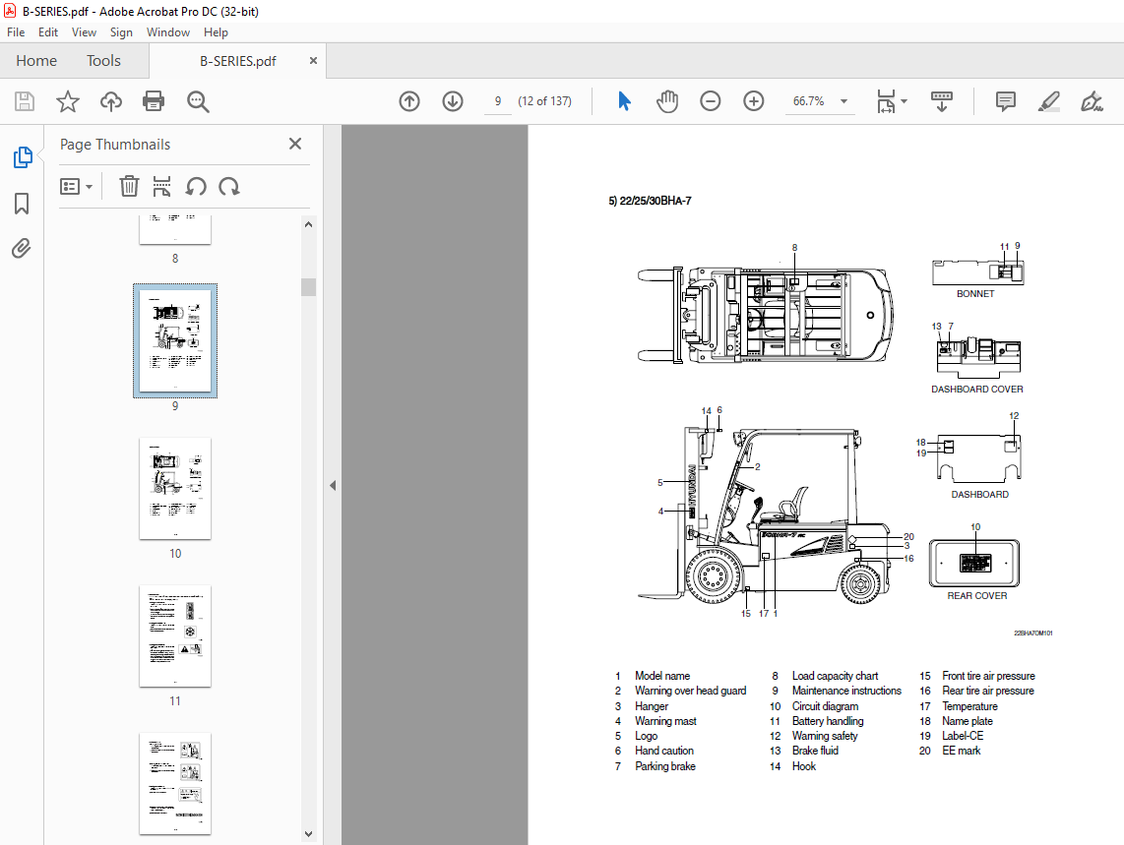Image resolution: width=1124 pixels, height=845 pixels.
Task: Upload file to cloud icon
Action: pyautogui.click(x=110, y=101)
